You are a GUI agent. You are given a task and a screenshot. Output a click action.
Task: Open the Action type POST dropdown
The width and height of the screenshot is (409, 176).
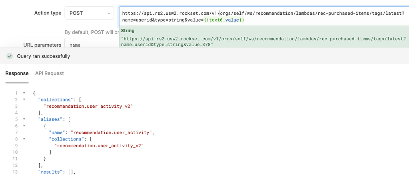(x=89, y=13)
